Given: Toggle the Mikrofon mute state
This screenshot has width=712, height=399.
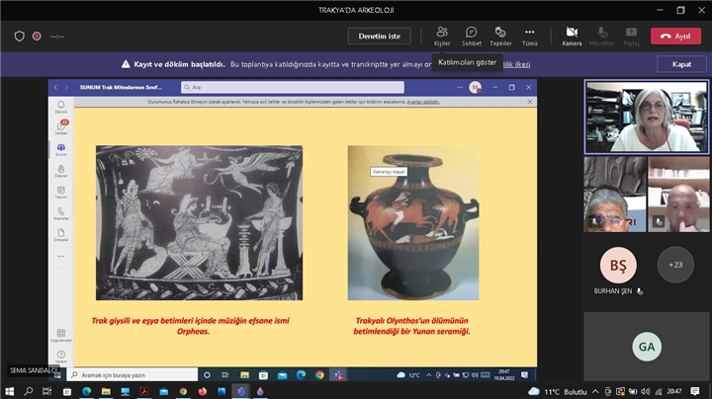Looking at the screenshot, I should tap(601, 37).
